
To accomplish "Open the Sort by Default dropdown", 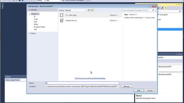I will tap(76, 10).
